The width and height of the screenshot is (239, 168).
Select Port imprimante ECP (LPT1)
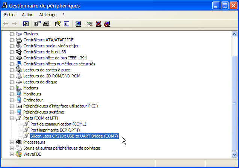(55, 130)
